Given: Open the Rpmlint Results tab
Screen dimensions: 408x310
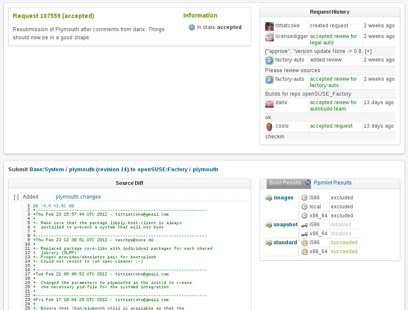Looking at the screenshot, I should point(333,183).
